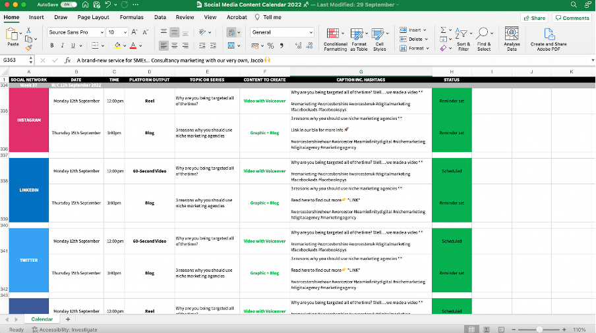Image resolution: width=596 pixels, height=333 pixels.
Task: Open Cell Styles gallery
Action: (380, 39)
